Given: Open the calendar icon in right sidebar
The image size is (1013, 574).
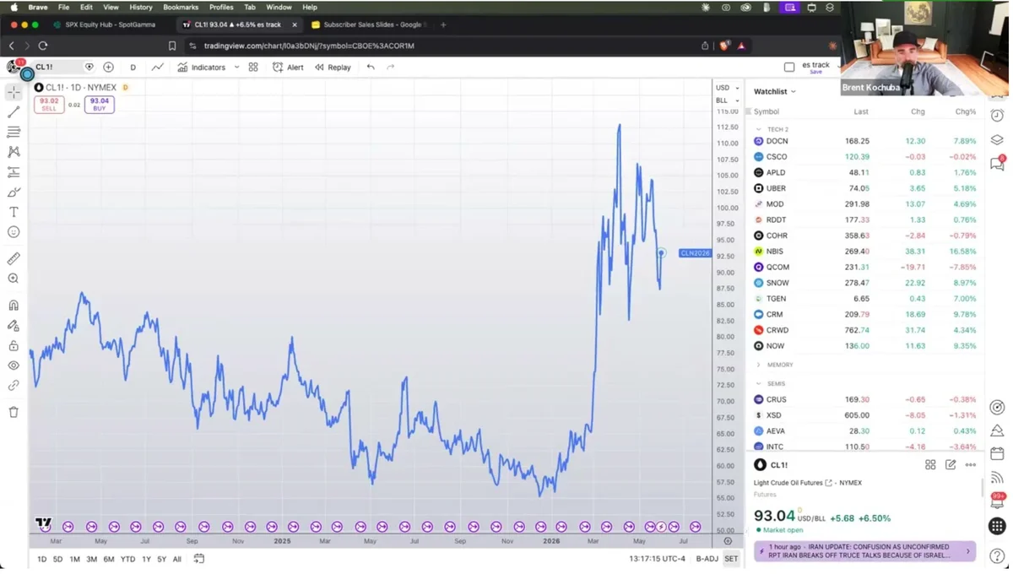Looking at the screenshot, I should pos(997,454).
